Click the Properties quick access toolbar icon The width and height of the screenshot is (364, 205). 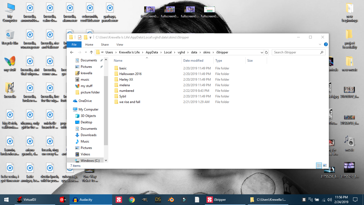tap(79, 37)
